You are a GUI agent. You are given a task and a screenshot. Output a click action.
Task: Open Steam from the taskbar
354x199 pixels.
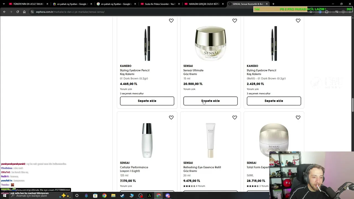[122, 196]
